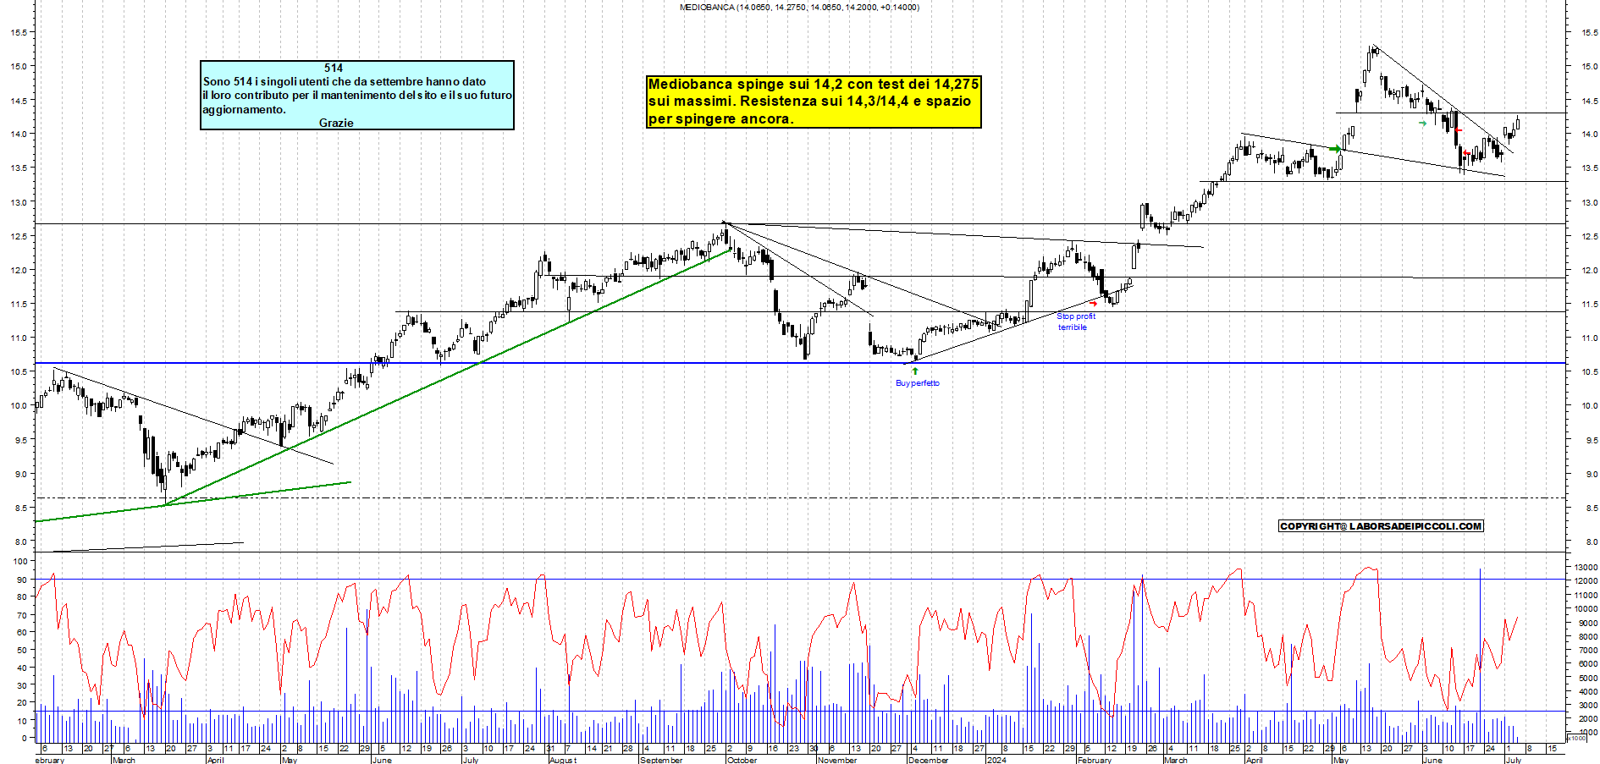
Task: Select the December month label
Action: coord(928,760)
